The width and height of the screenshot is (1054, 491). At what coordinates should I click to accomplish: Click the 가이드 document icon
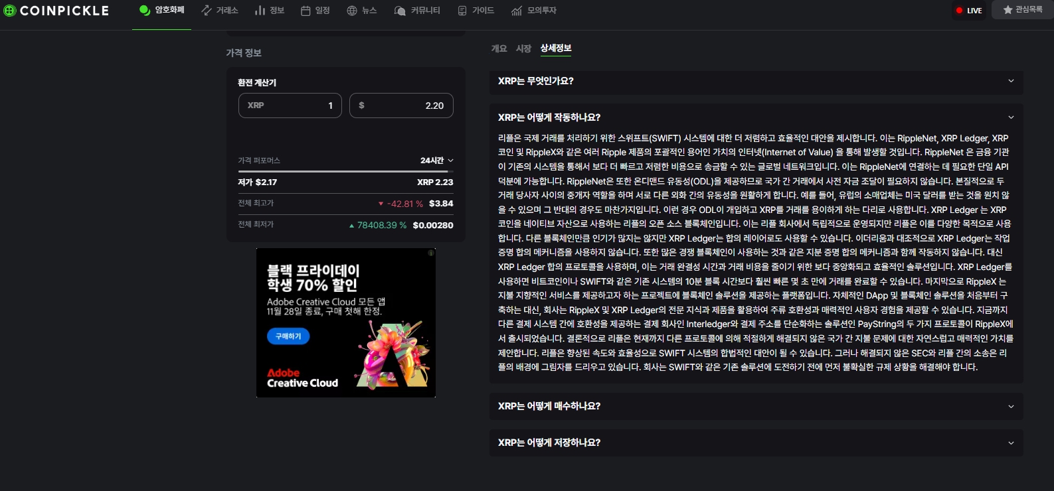462,11
